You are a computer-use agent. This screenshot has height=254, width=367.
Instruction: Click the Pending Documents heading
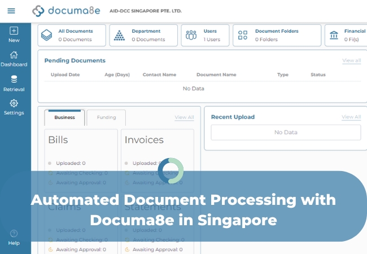click(75, 60)
